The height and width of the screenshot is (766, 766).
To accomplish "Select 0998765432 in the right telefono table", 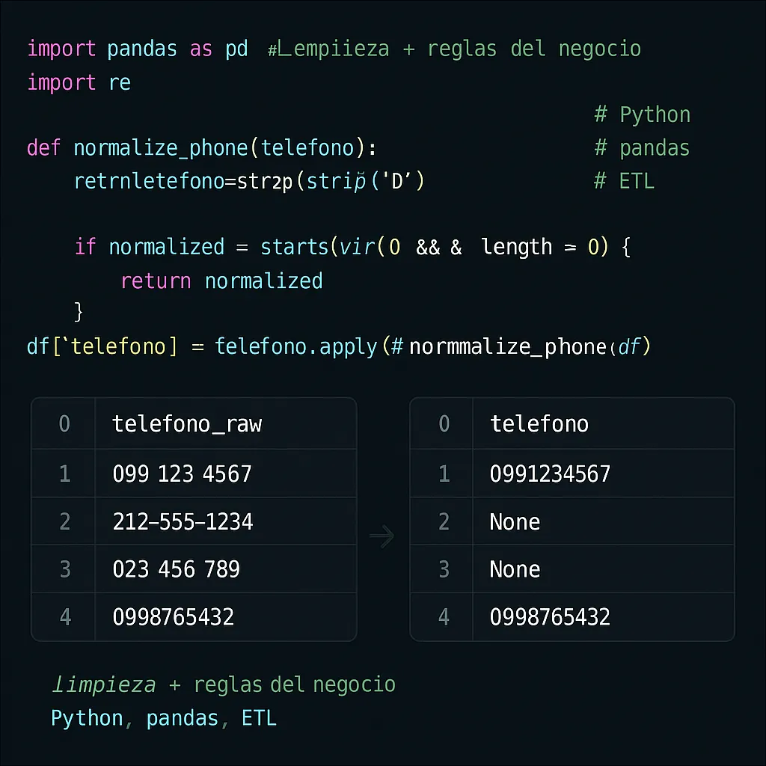I will (x=550, y=617).
